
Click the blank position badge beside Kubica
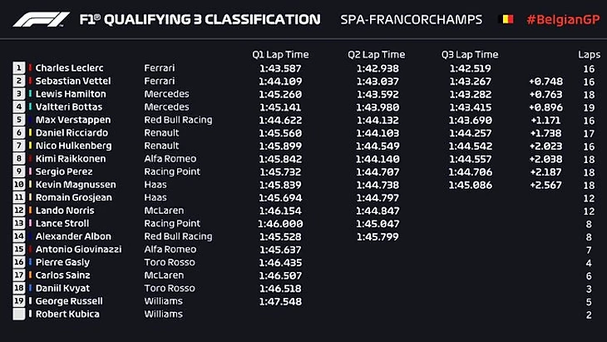point(19,315)
